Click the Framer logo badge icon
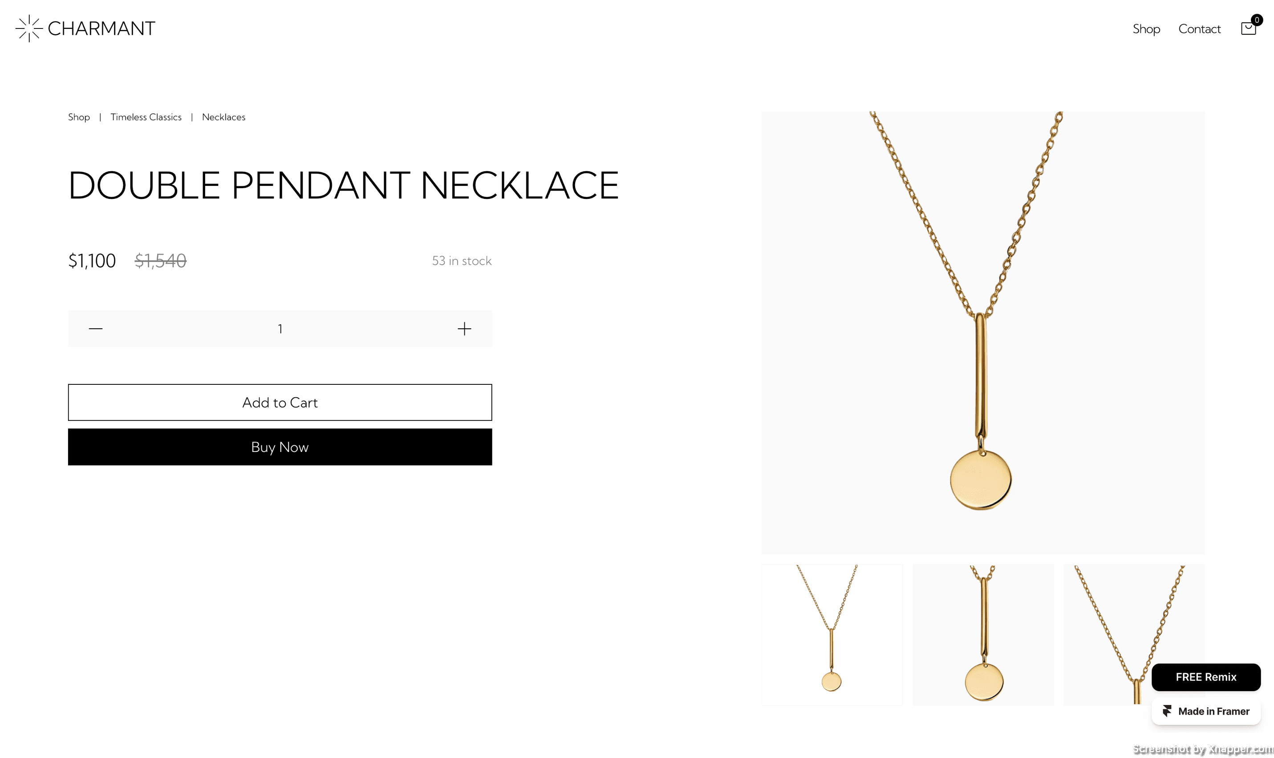1274x758 pixels. pyautogui.click(x=1167, y=711)
